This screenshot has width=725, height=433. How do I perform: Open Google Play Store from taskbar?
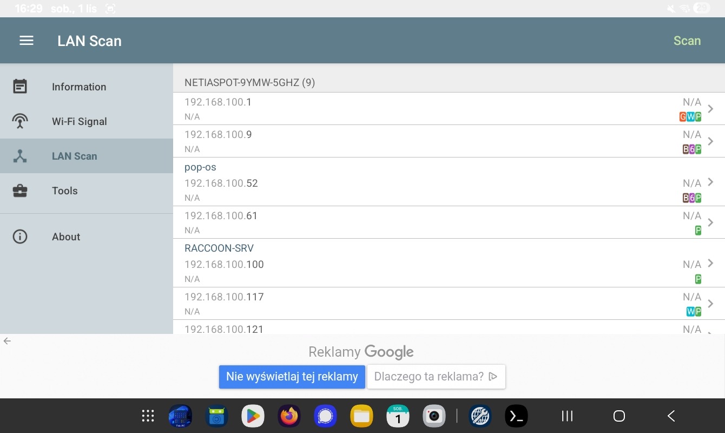[253, 416]
